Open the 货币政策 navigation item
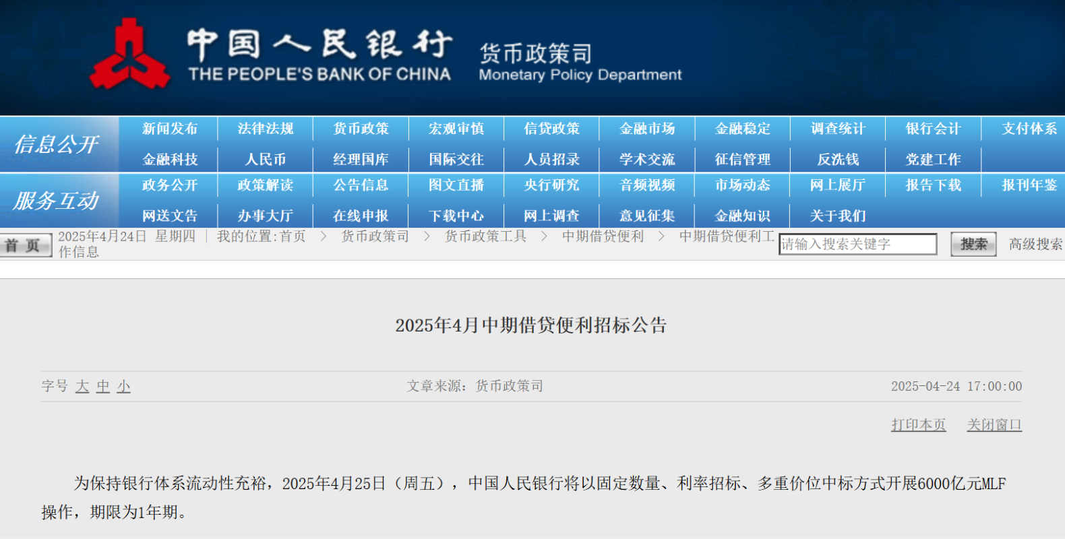The width and height of the screenshot is (1065, 539). [x=361, y=129]
